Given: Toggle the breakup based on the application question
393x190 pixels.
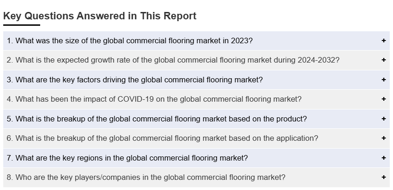Looking at the screenshot, I should [162, 138].
